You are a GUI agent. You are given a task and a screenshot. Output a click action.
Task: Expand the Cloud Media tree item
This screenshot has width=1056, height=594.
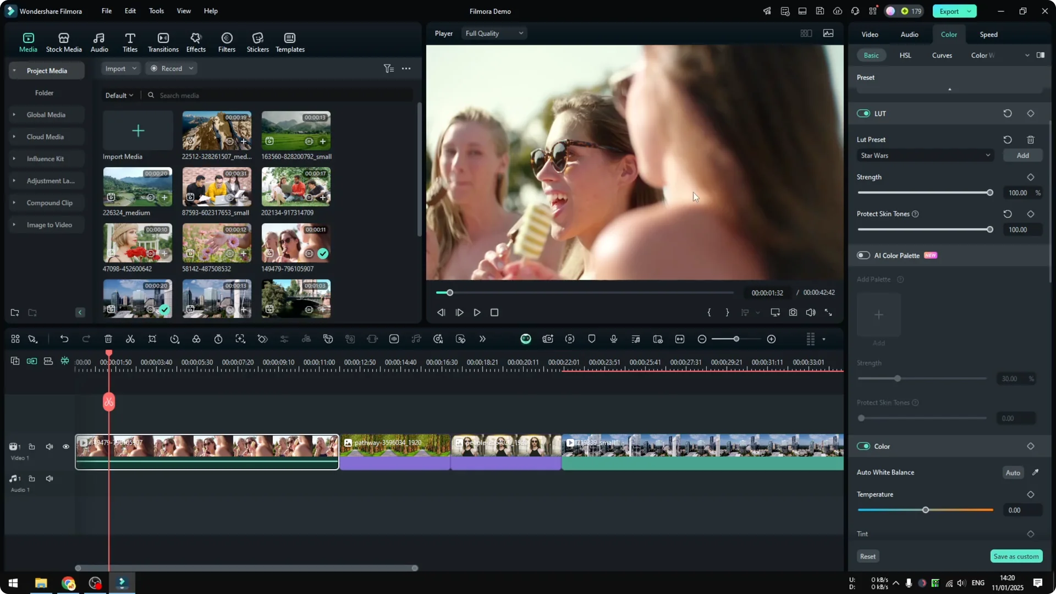coord(14,136)
